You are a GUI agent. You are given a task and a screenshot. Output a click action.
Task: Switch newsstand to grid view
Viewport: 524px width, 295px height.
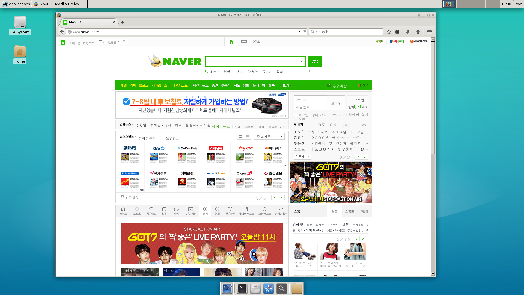point(240,136)
